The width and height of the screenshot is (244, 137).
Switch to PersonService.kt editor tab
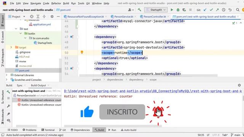[x=124, y=16]
